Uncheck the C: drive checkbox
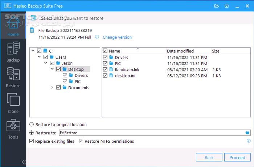 point(39,51)
